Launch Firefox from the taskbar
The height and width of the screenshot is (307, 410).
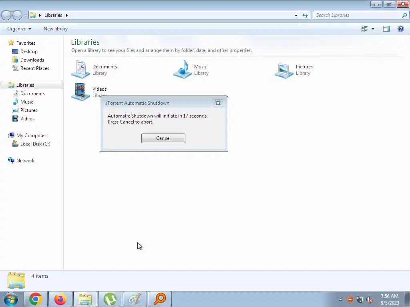(x=60, y=299)
